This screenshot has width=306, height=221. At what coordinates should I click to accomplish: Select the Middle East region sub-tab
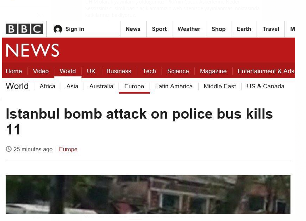pos(220,86)
